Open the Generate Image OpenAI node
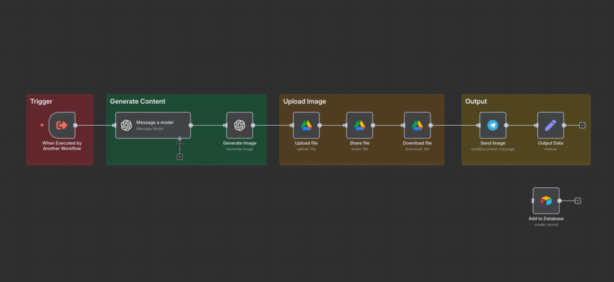 pos(239,125)
